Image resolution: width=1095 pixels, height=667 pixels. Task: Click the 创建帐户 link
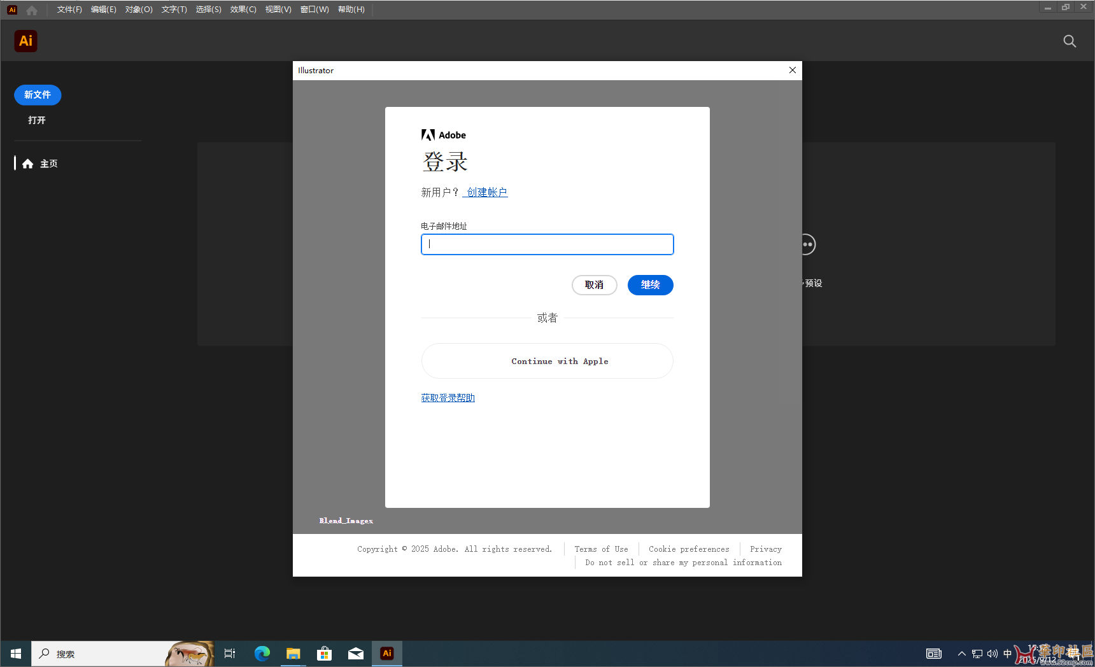pyautogui.click(x=487, y=192)
